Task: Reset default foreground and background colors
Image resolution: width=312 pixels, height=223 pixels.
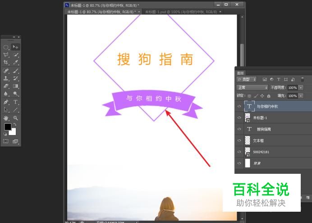Action: pos(5,134)
